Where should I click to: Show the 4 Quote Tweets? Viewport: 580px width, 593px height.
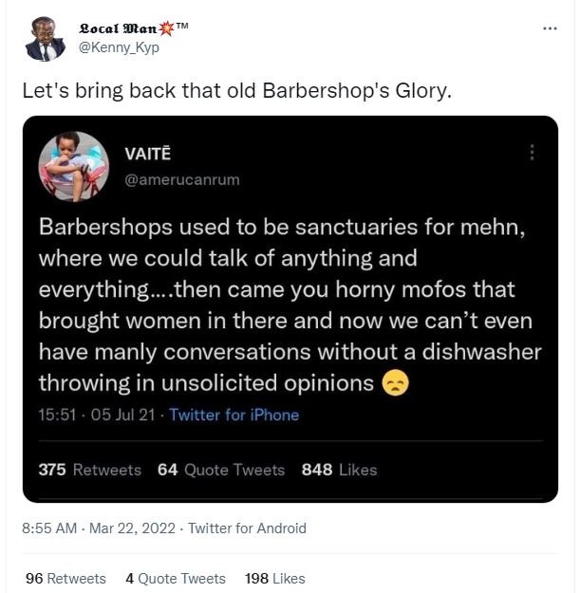176,578
